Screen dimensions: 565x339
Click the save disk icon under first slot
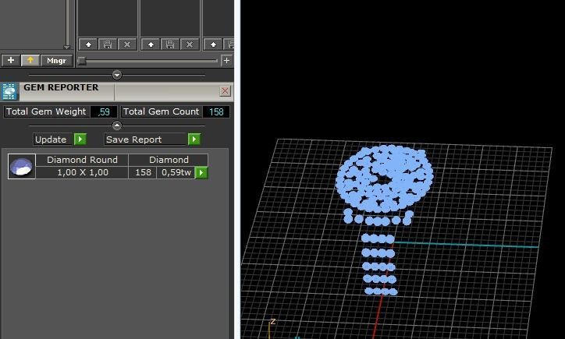point(108,44)
